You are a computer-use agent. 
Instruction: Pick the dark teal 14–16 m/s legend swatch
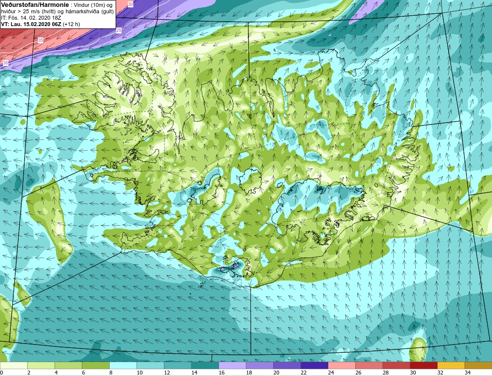[205, 365]
